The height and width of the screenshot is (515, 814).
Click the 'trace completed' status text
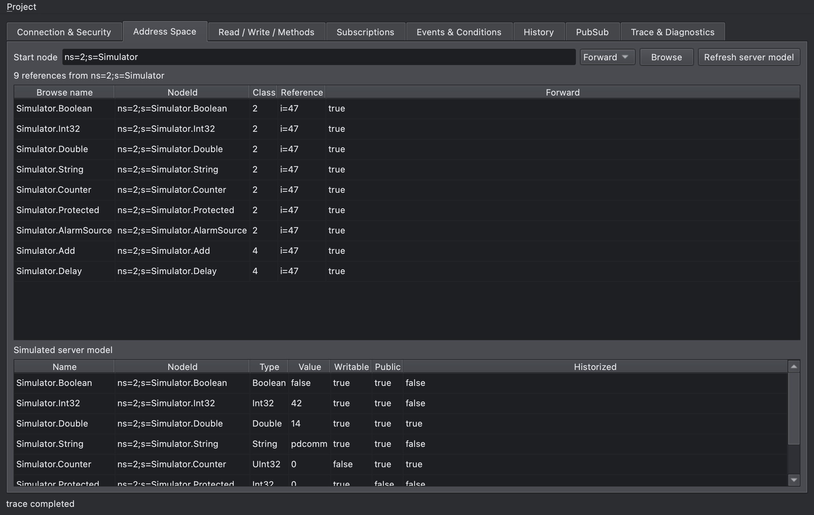pos(40,504)
